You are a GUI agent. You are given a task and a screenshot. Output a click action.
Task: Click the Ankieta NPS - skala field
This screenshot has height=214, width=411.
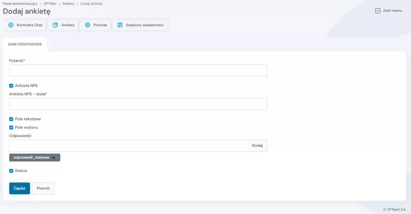click(138, 104)
